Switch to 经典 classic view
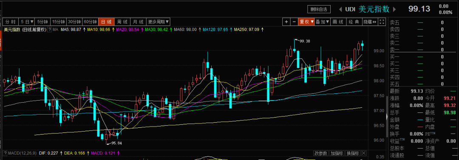This screenshot has width=459, height=160. tap(354, 22)
